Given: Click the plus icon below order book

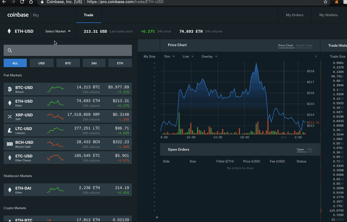Looking at the screenshot, I should tap(157, 217).
